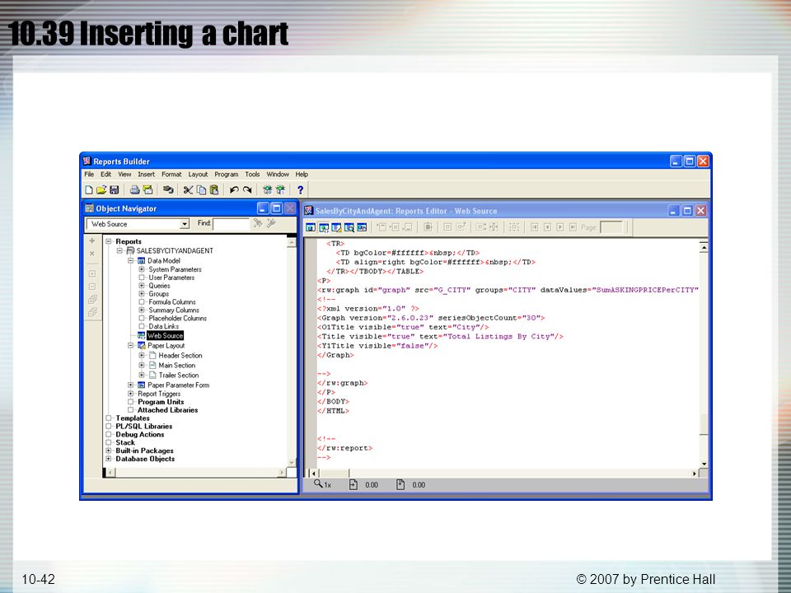Viewport: 791px width, 593px height.
Task: Open the Window menu
Action: pyautogui.click(x=278, y=175)
